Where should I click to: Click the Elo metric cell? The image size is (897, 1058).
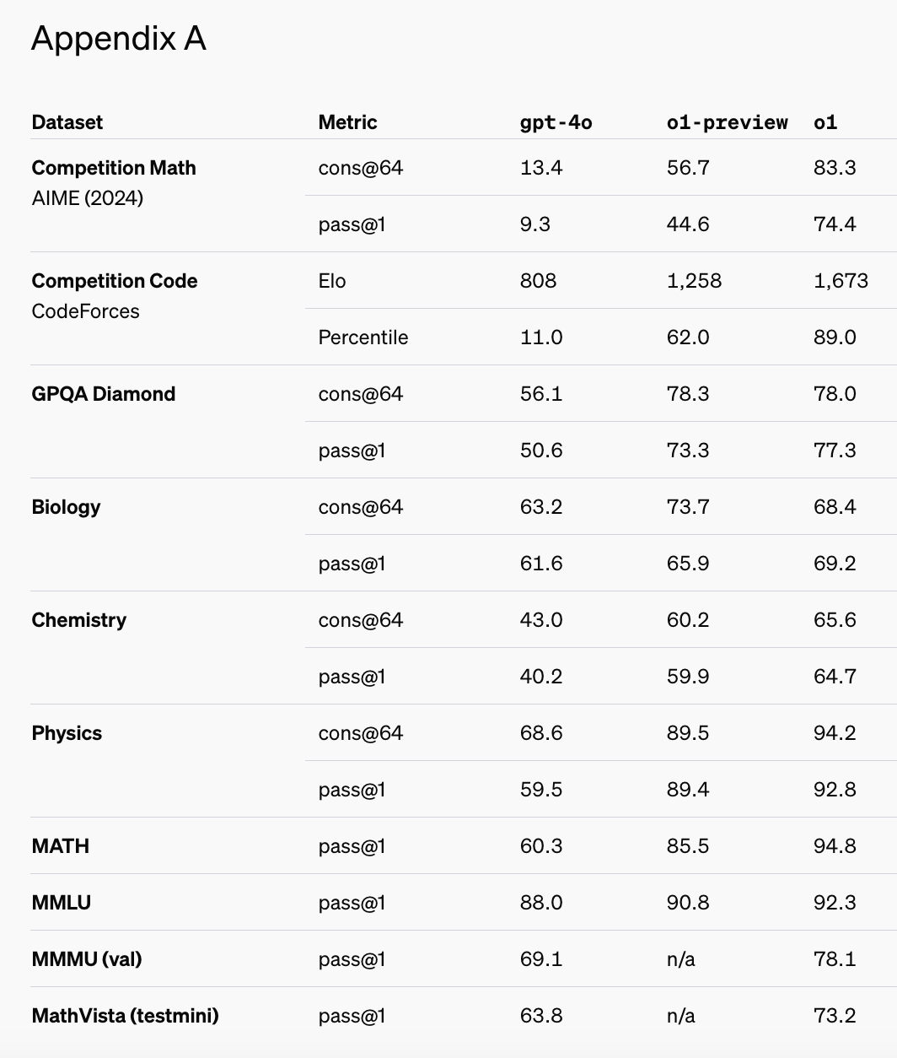point(332,281)
